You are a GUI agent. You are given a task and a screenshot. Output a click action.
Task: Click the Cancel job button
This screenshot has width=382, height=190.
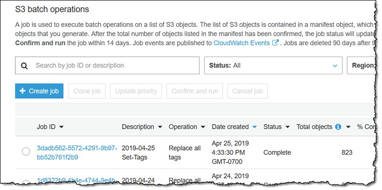[x=247, y=91]
